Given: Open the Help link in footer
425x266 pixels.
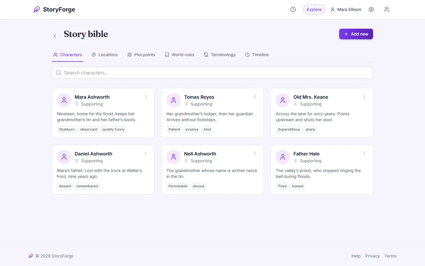Looking at the screenshot, I should pyautogui.click(x=356, y=256).
